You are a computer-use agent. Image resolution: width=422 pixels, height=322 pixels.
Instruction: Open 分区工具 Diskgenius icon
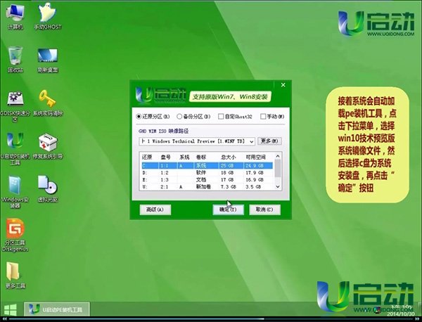pos(15,236)
